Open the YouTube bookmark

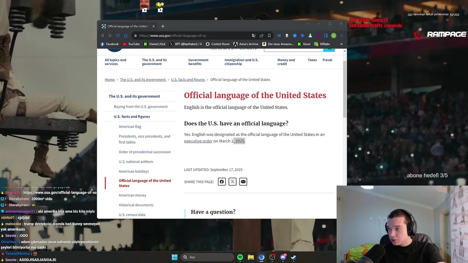(131, 44)
